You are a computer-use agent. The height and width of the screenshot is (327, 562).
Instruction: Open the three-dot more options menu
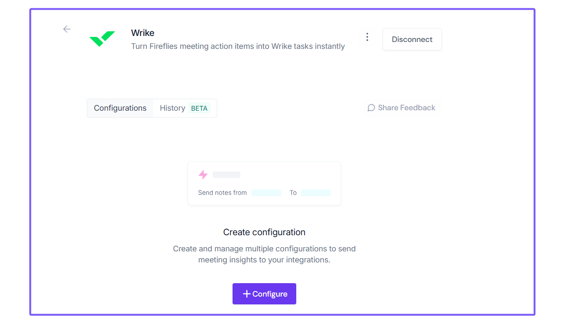(x=367, y=37)
